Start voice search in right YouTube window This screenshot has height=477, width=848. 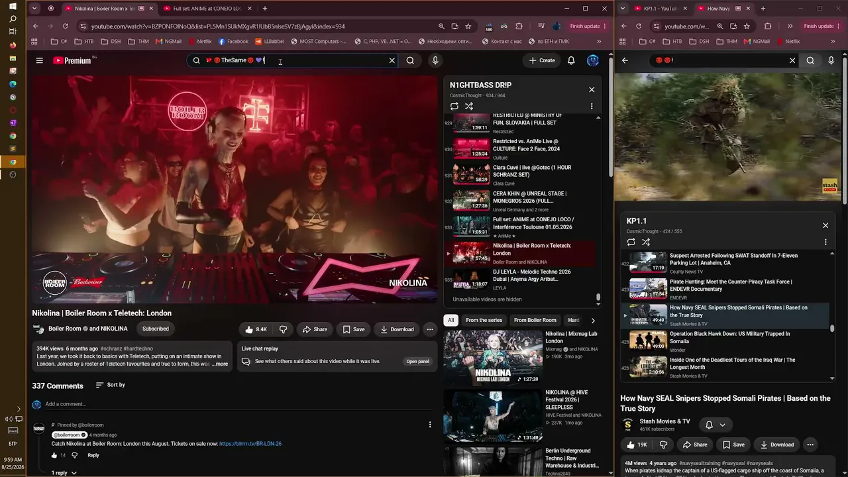click(x=831, y=60)
